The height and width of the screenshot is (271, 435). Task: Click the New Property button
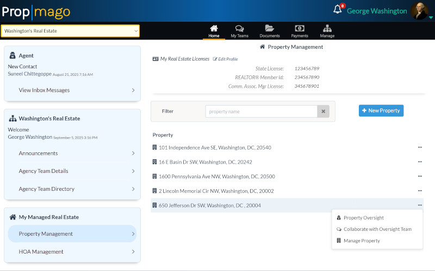click(381, 111)
